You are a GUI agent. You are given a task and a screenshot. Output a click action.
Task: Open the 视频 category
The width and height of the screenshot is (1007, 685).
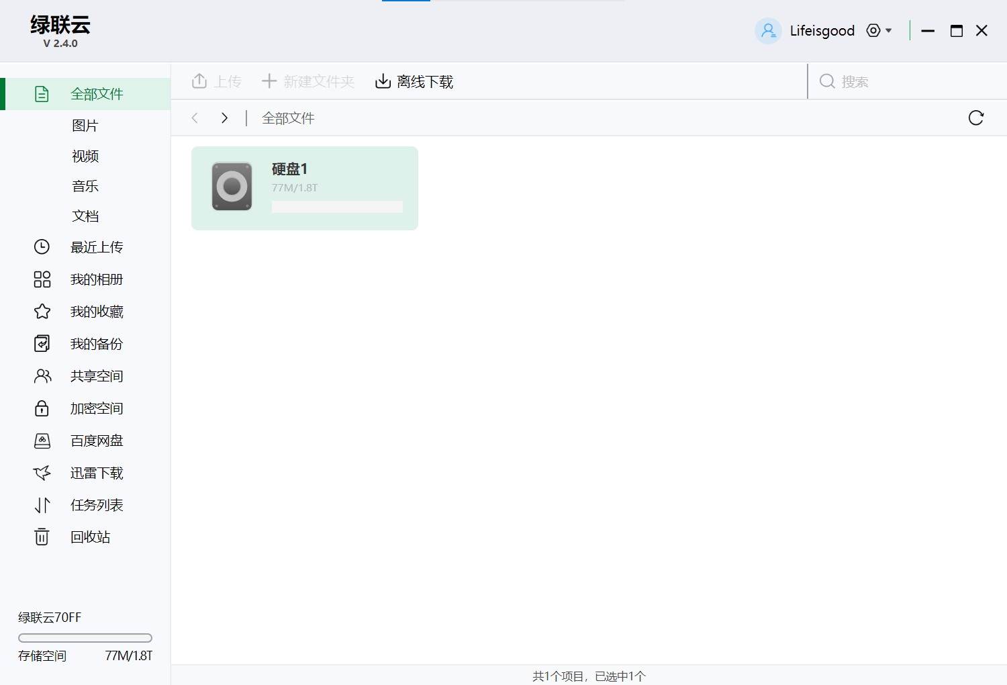click(85, 156)
